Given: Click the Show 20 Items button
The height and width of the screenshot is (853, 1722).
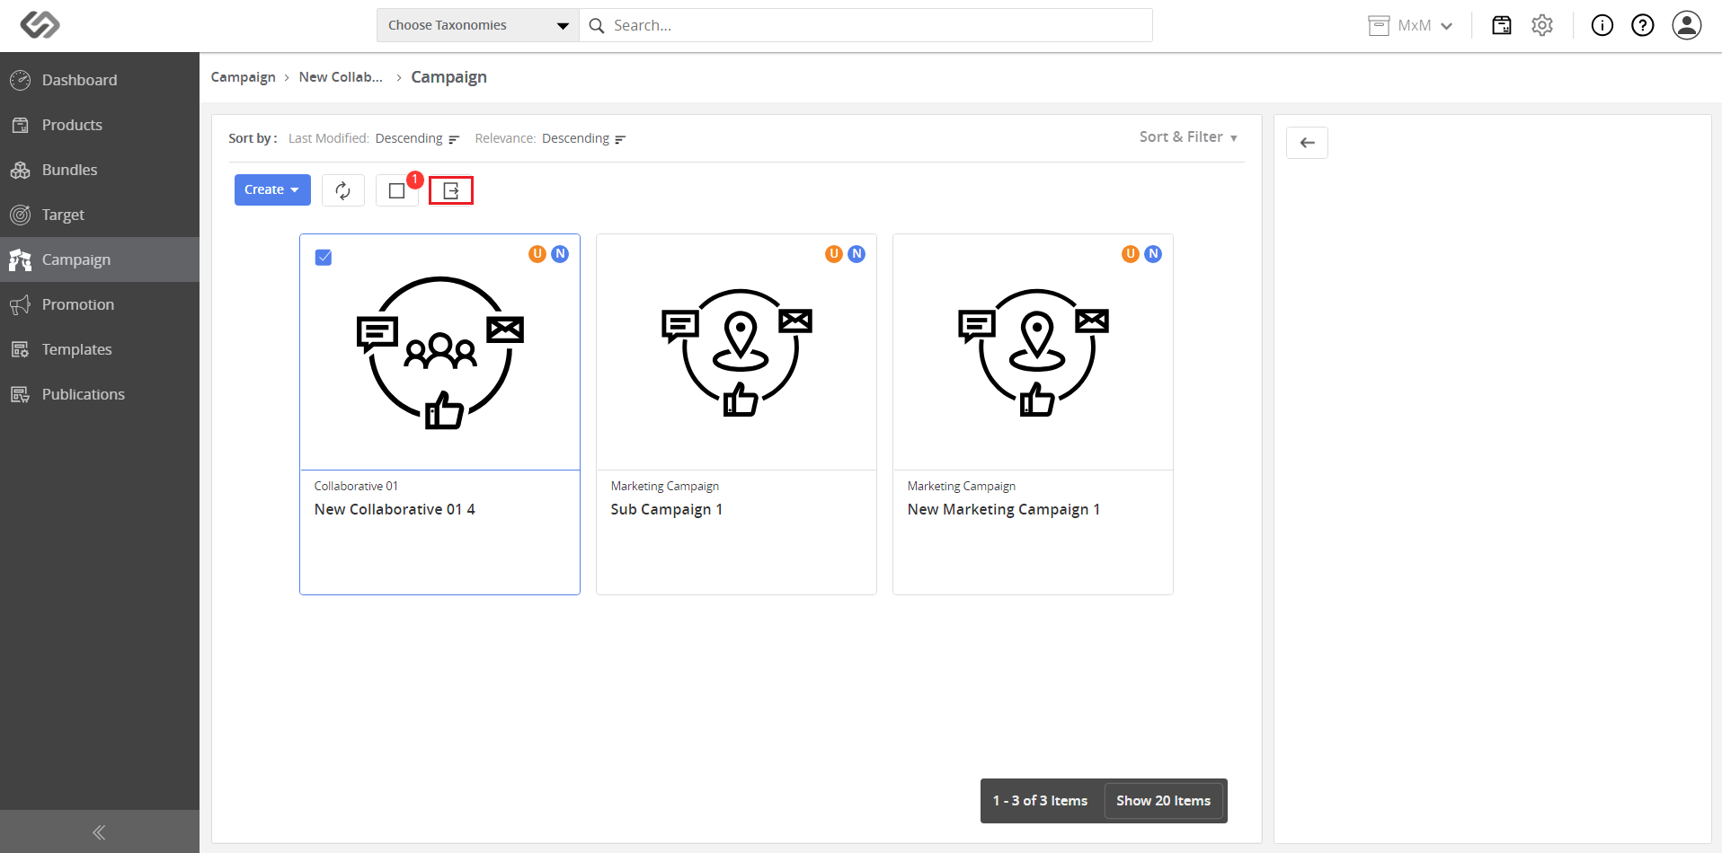Looking at the screenshot, I should (x=1163, y=801).
